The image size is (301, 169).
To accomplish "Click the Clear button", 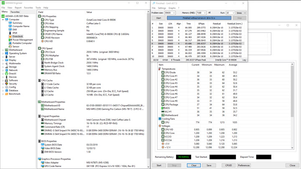I will pyautogui.click(x=194, y=165).
